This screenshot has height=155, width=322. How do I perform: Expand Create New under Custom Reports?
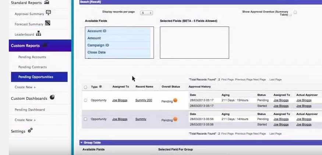(x=25, y=87)
